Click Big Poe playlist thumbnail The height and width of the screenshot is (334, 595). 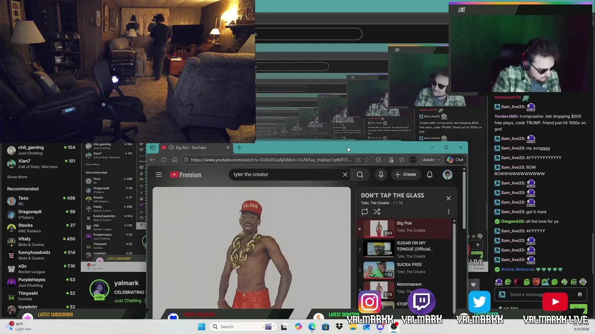(378, 229)
